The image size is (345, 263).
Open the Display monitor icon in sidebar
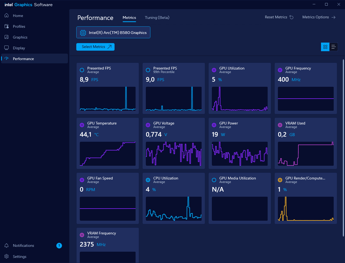coord(7,48)
